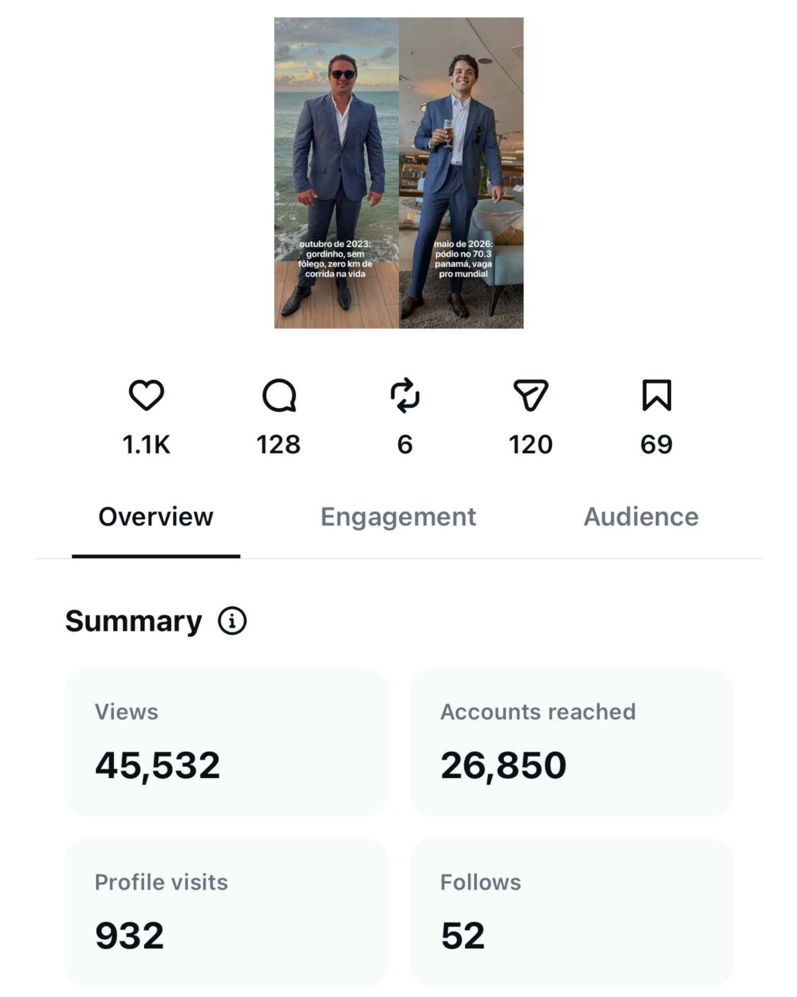Switch to the Audience tab
797x997 pixels.
pos(641,517)
